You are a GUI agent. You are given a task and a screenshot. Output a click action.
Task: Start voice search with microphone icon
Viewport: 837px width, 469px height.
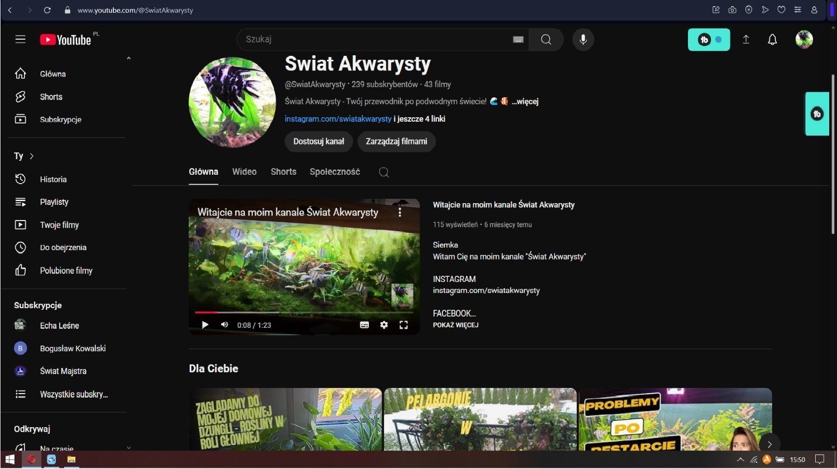pos(583,40)
